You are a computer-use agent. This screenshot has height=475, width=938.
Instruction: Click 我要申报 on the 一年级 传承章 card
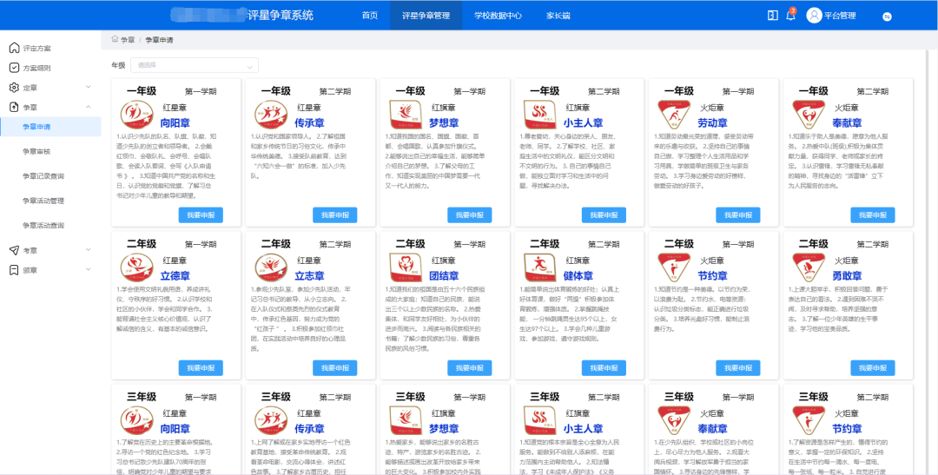pos(335,215)
